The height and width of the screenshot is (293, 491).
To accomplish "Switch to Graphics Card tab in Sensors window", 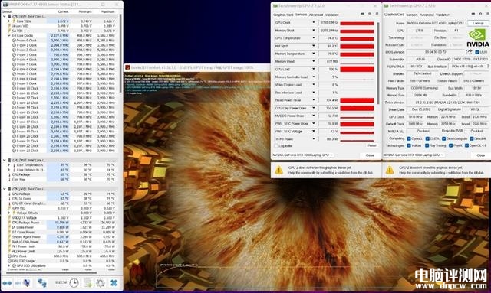I will pyautogui.click(x=283, y=15).
